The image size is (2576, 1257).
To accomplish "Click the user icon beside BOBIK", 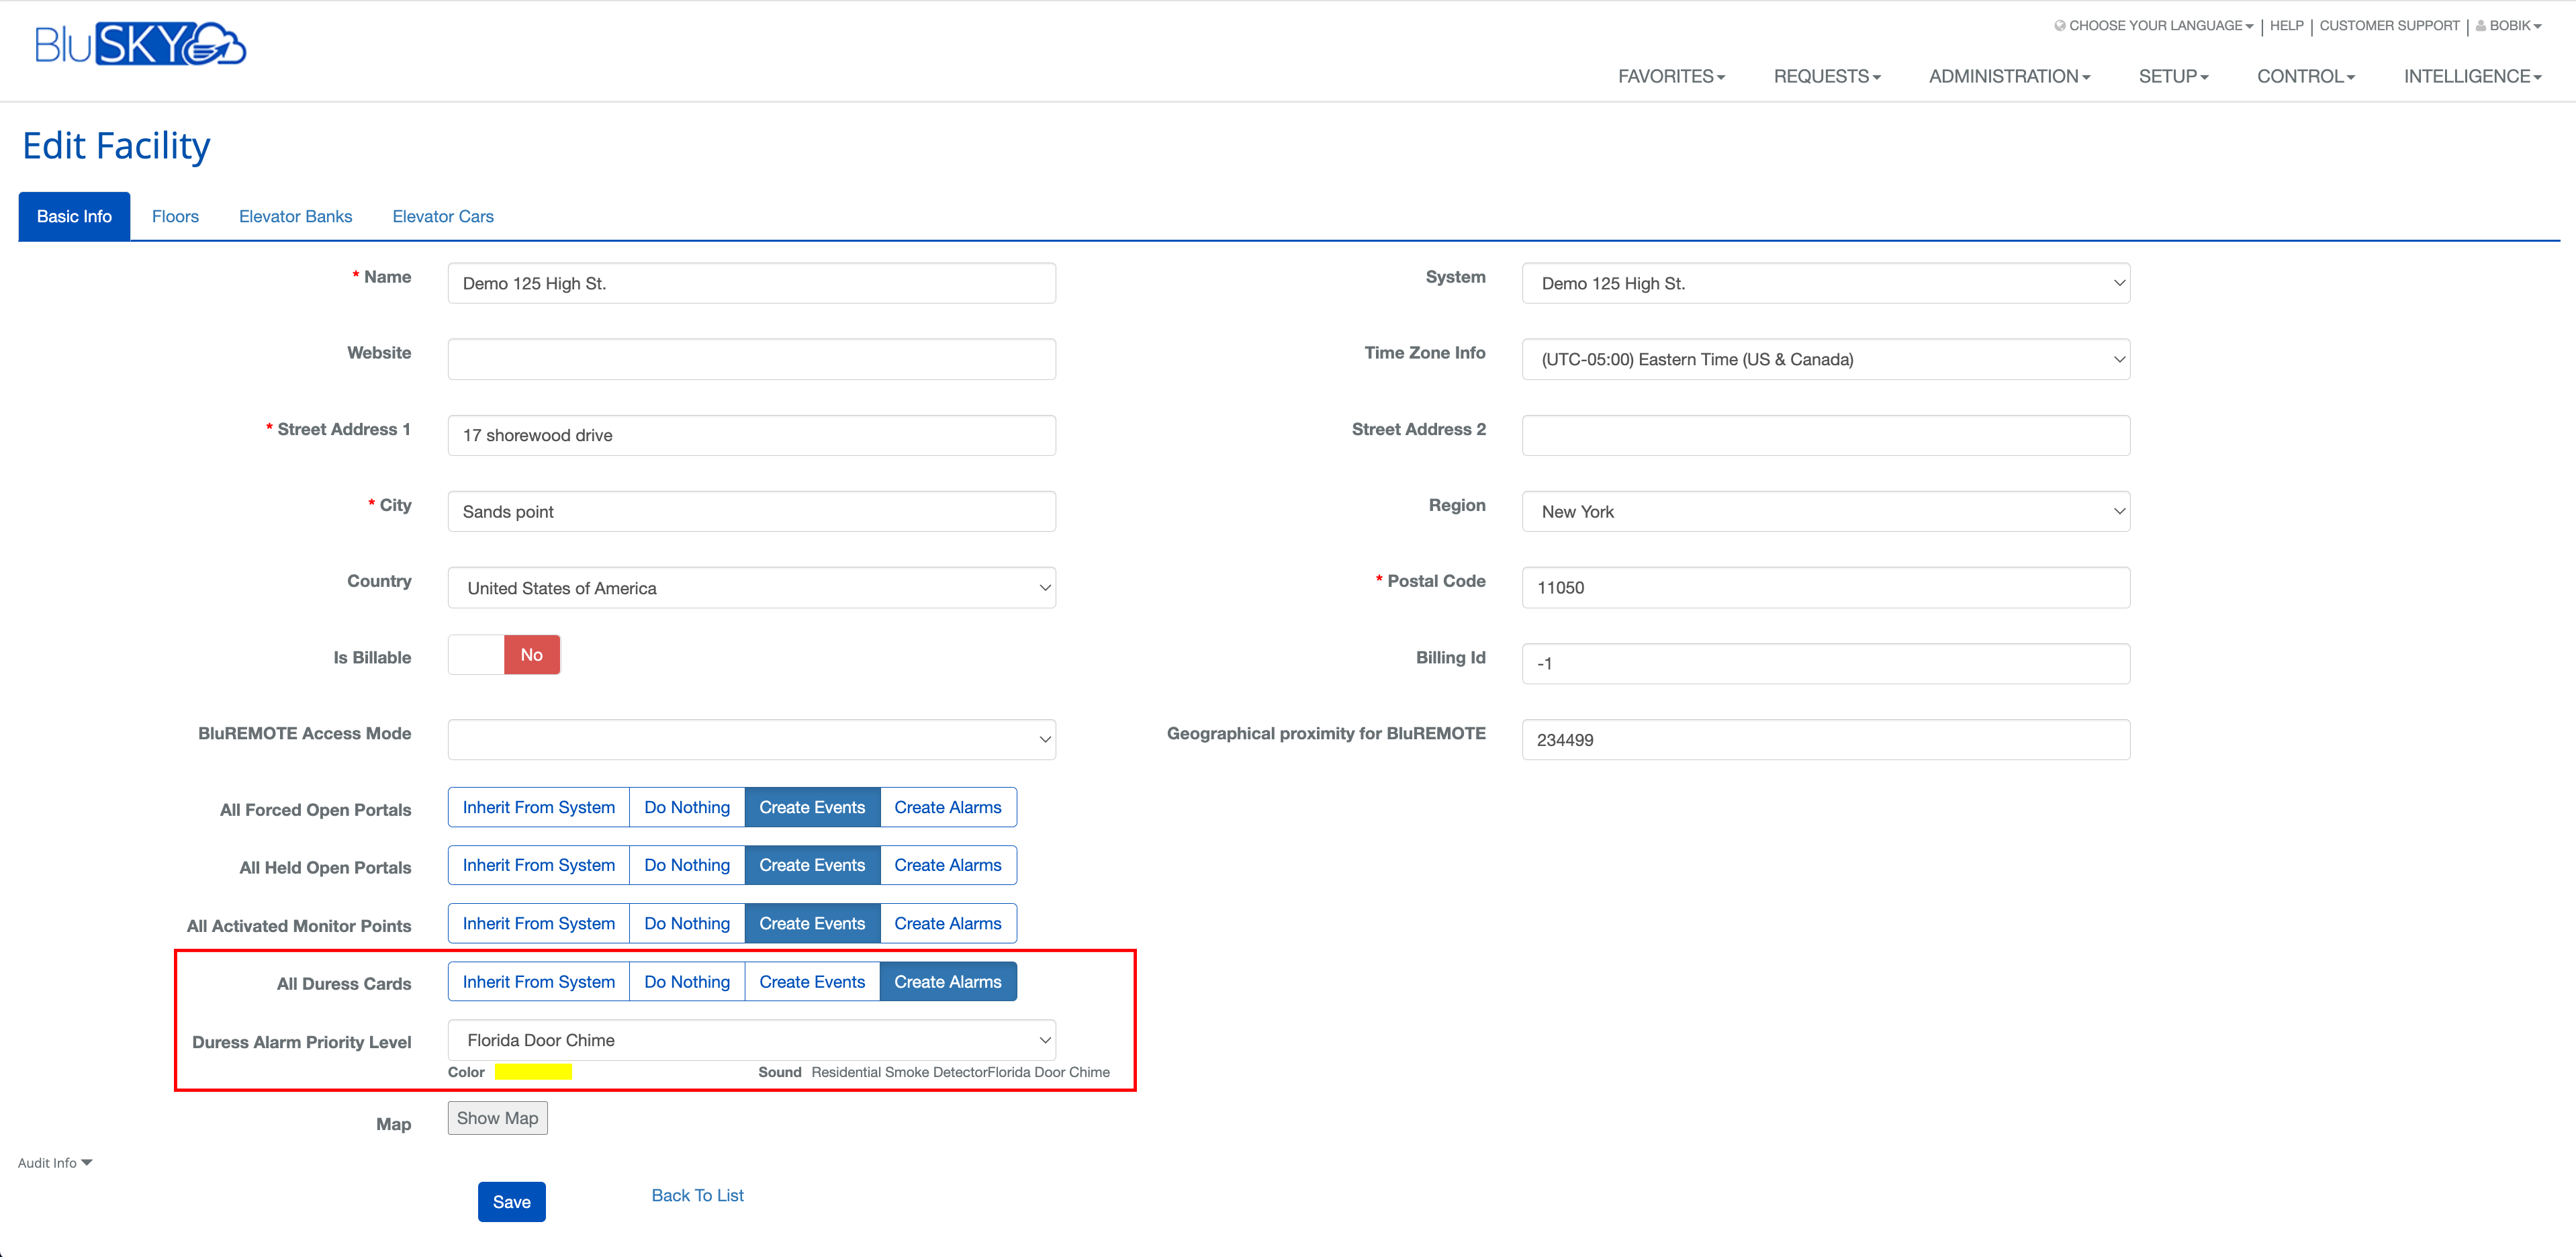I will click(2480, 26).
